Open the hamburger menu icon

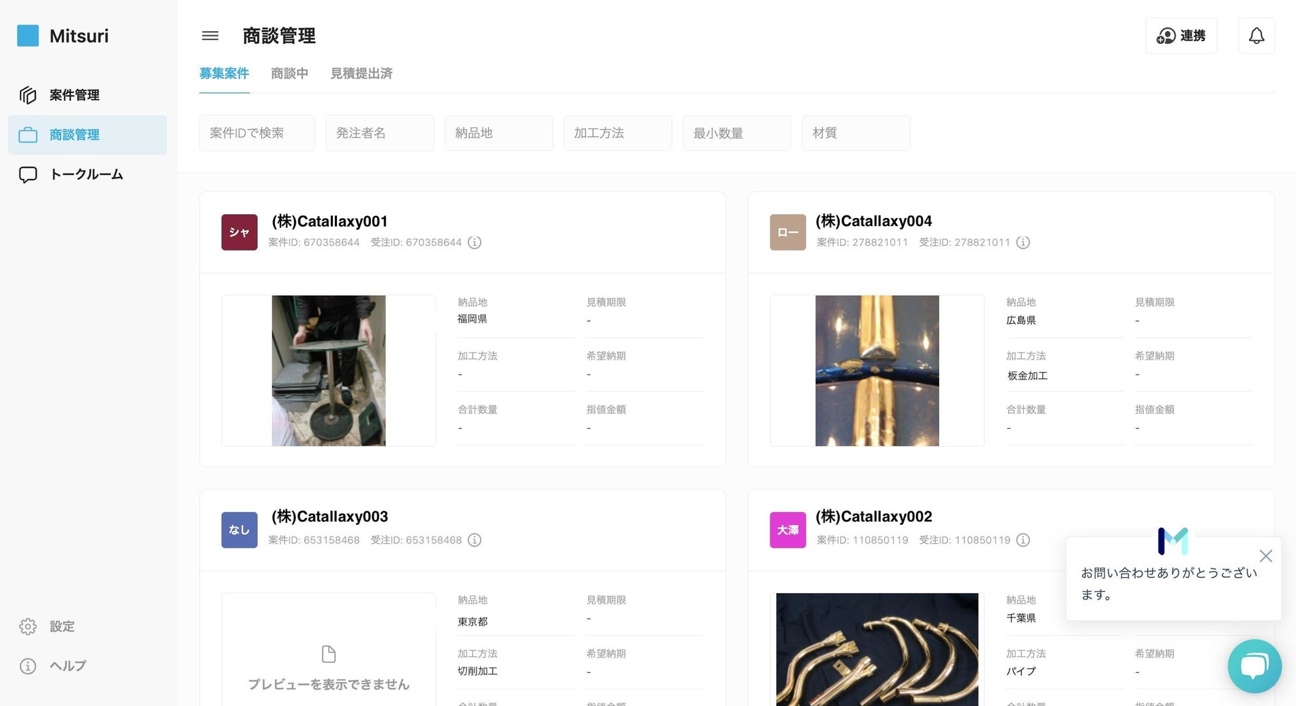click(x=210, y=36)
